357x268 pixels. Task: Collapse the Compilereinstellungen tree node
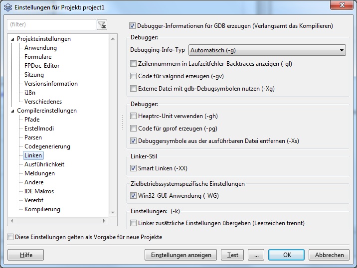click(x=13, y=111)
